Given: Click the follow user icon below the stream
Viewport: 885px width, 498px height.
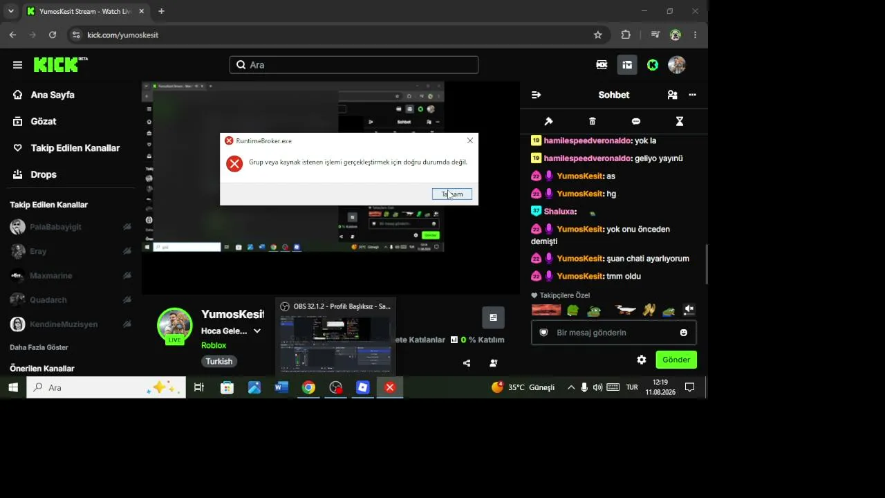Looking at the screenshot, I should tap(494, 362).
